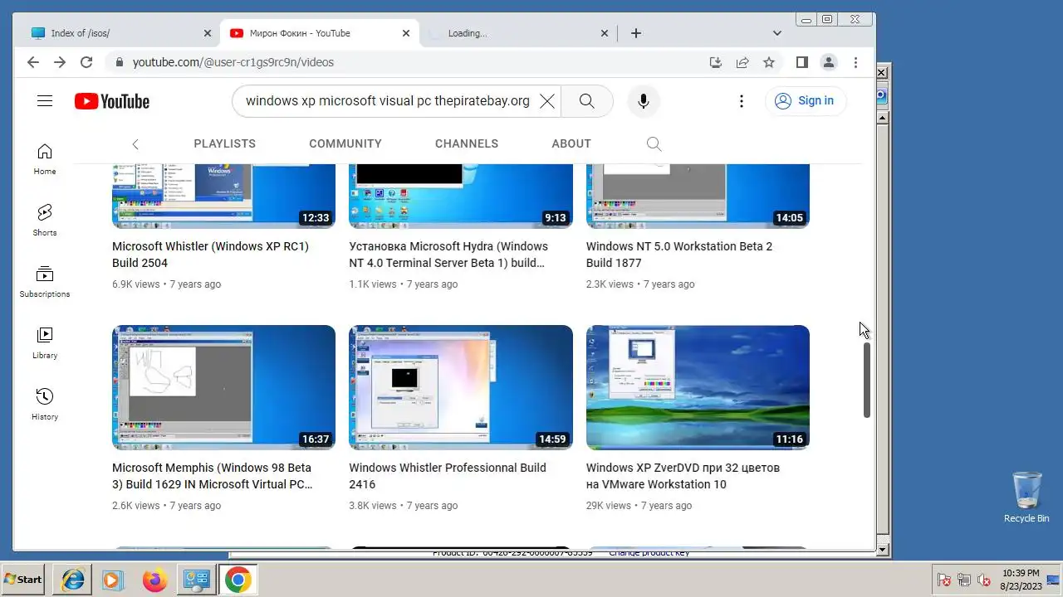The height and width of the screenshot is (597, 1063).
Task: Open the 11:16 ZverDVD video thumbnail
Action: coord(698,387)
